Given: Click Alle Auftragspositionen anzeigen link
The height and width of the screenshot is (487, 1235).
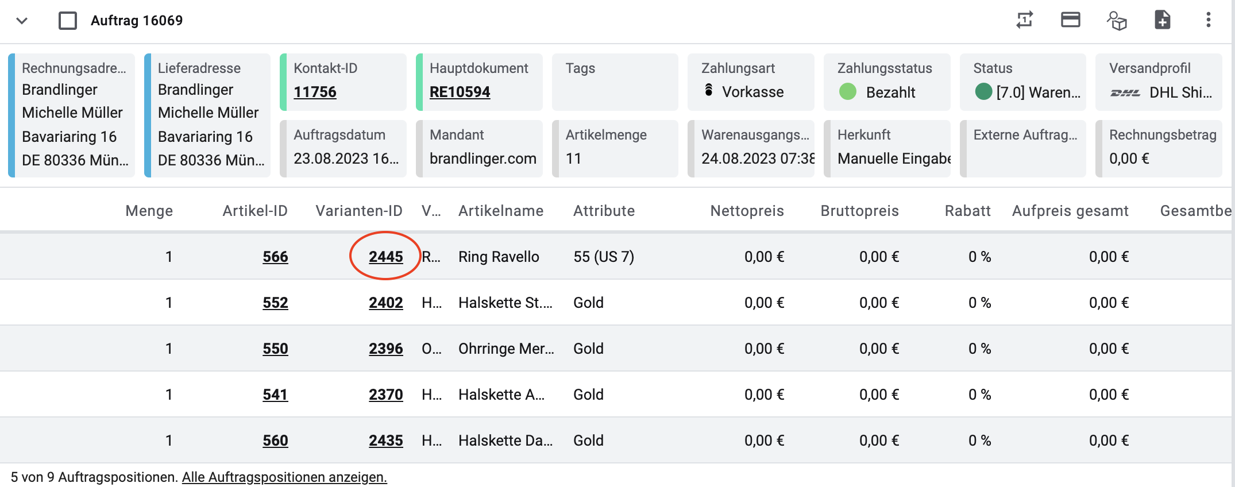Looking at the screenshot, I should tap(284, 477).
